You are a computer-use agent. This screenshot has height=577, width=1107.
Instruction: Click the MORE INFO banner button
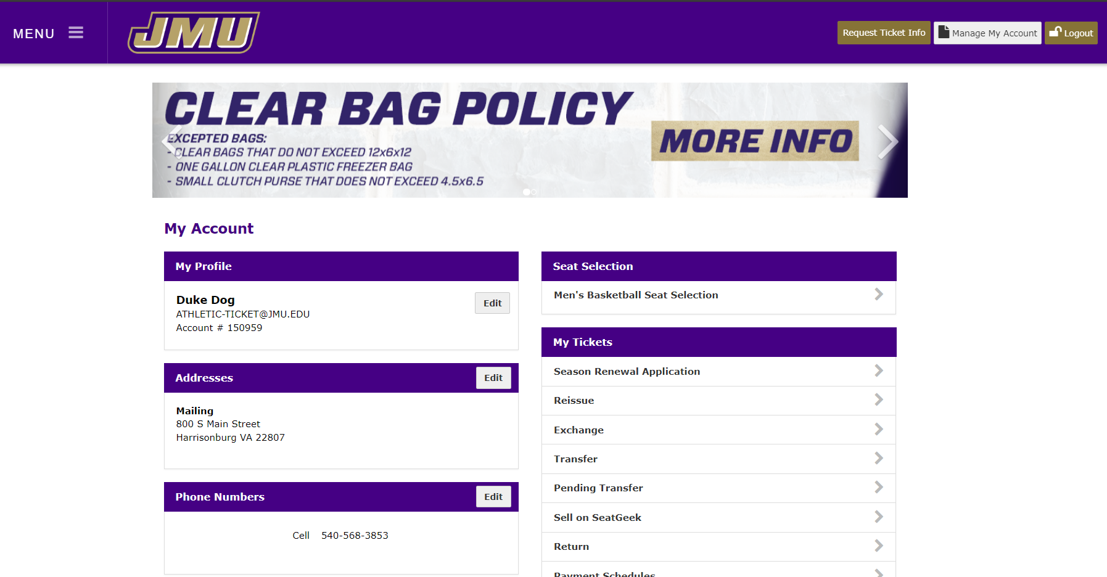755,141
